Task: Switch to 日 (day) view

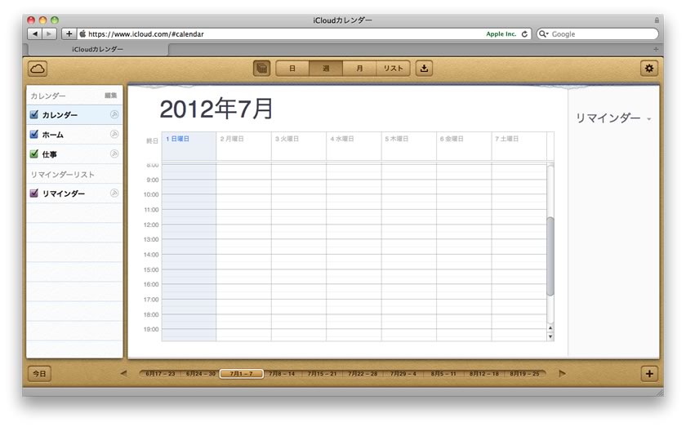Action: (x=292, y=69)
